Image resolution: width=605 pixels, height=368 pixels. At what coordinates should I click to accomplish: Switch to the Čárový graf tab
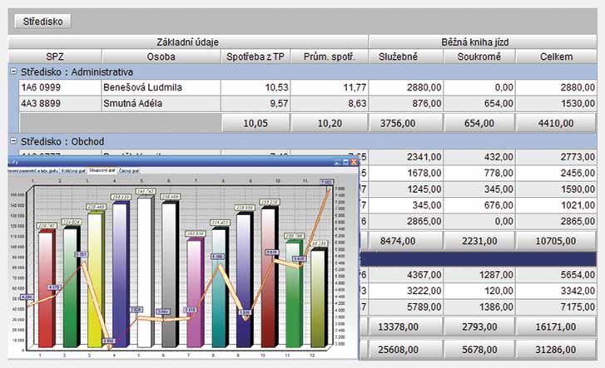click(x=129, y=170)
